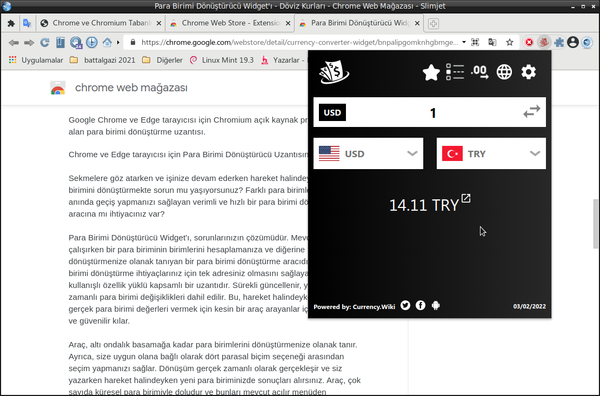Open the Uygulamalar apps shortcut

point(36,60)
